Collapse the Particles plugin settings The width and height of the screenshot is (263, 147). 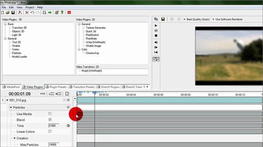pyautogui.click(x=11, y=107)
